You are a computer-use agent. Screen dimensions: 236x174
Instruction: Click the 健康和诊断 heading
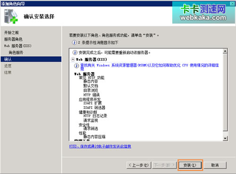point(88,112)
